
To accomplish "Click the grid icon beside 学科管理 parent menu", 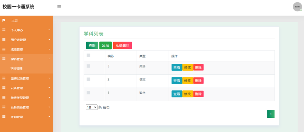I will [x=4, y=59].
